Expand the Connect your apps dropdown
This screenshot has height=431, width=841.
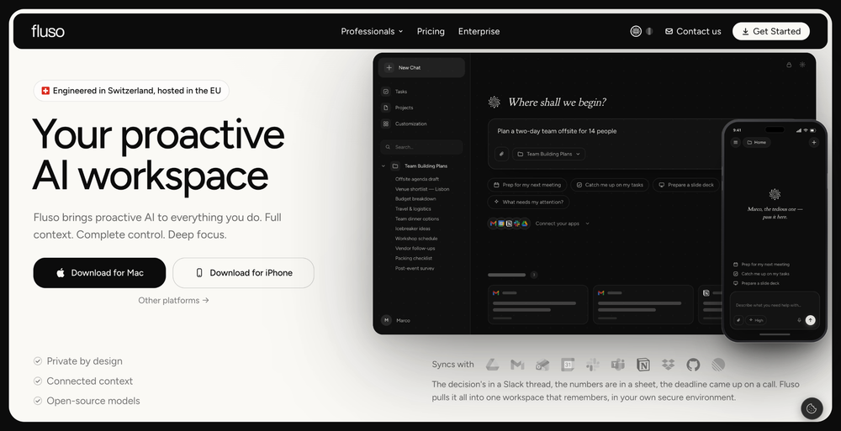pyautogui.click(x=562, y=223)
